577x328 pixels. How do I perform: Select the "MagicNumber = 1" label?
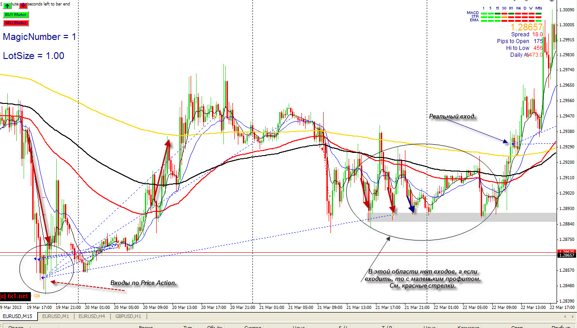pos(39,37)
